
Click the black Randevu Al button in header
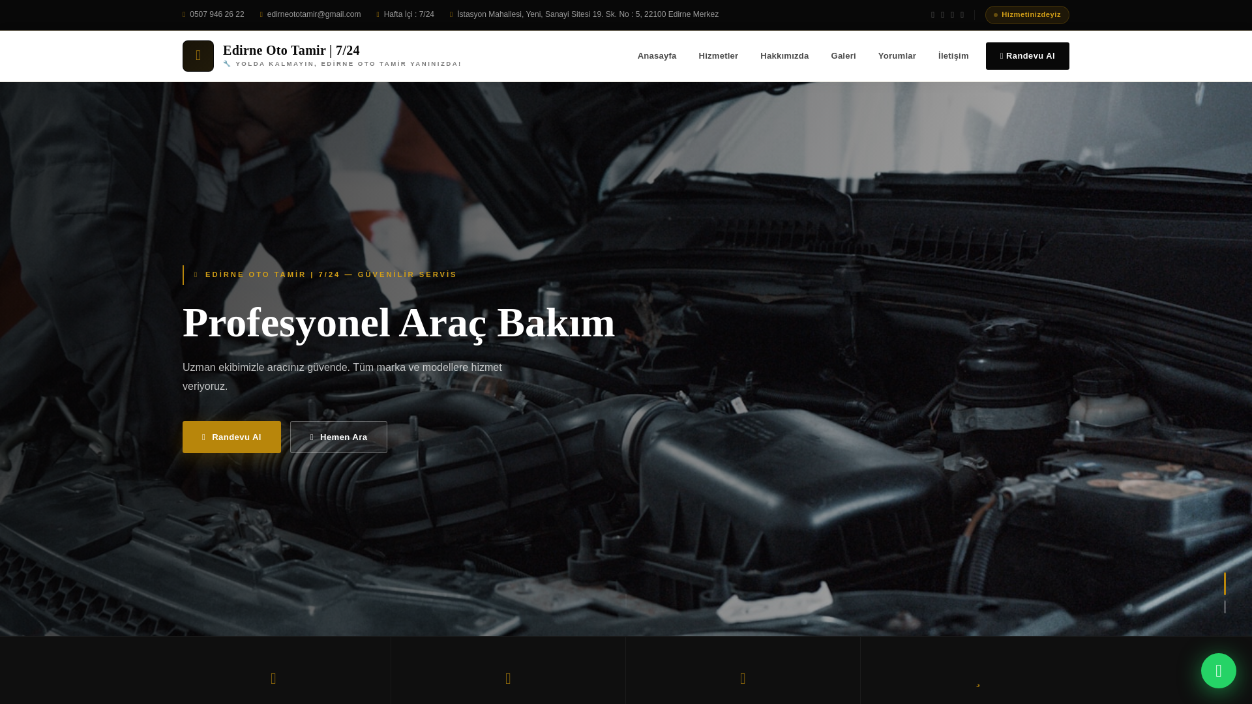1027,56
